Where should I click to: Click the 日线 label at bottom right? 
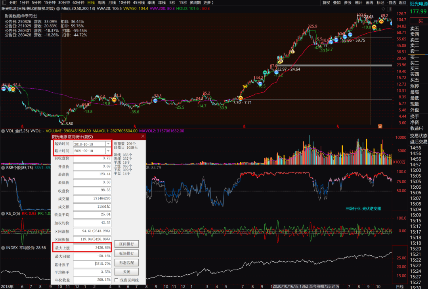pyautogui.click(x=399, y=286)
